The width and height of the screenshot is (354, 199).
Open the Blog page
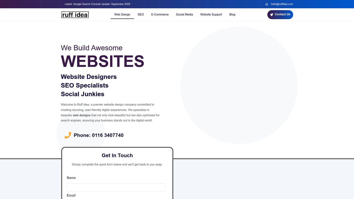tap(232, 14)
